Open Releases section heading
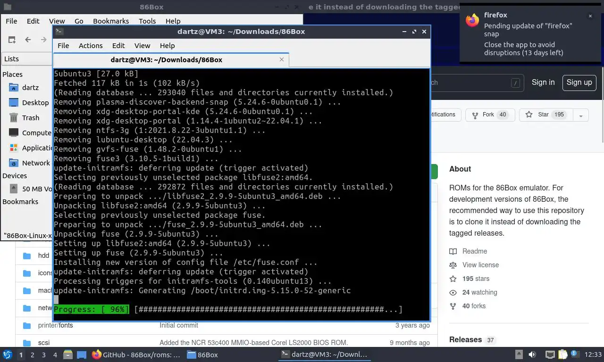The height and width of the screenshot is (362, 604). click(x=465, y=340)
